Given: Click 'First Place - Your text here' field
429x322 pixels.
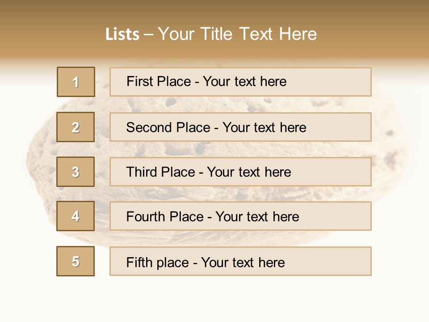Looking at the screenshot, I should point(240,82).
